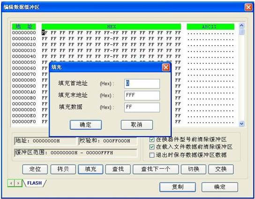Click 确定 in the fill dialog
Viewport: 255px width, 199px height.
(86, 125)
